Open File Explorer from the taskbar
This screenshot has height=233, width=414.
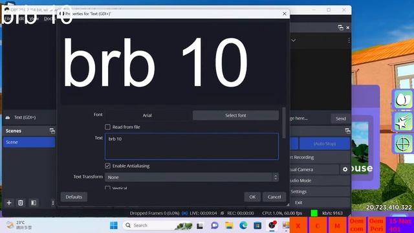(x=229, y=225)
